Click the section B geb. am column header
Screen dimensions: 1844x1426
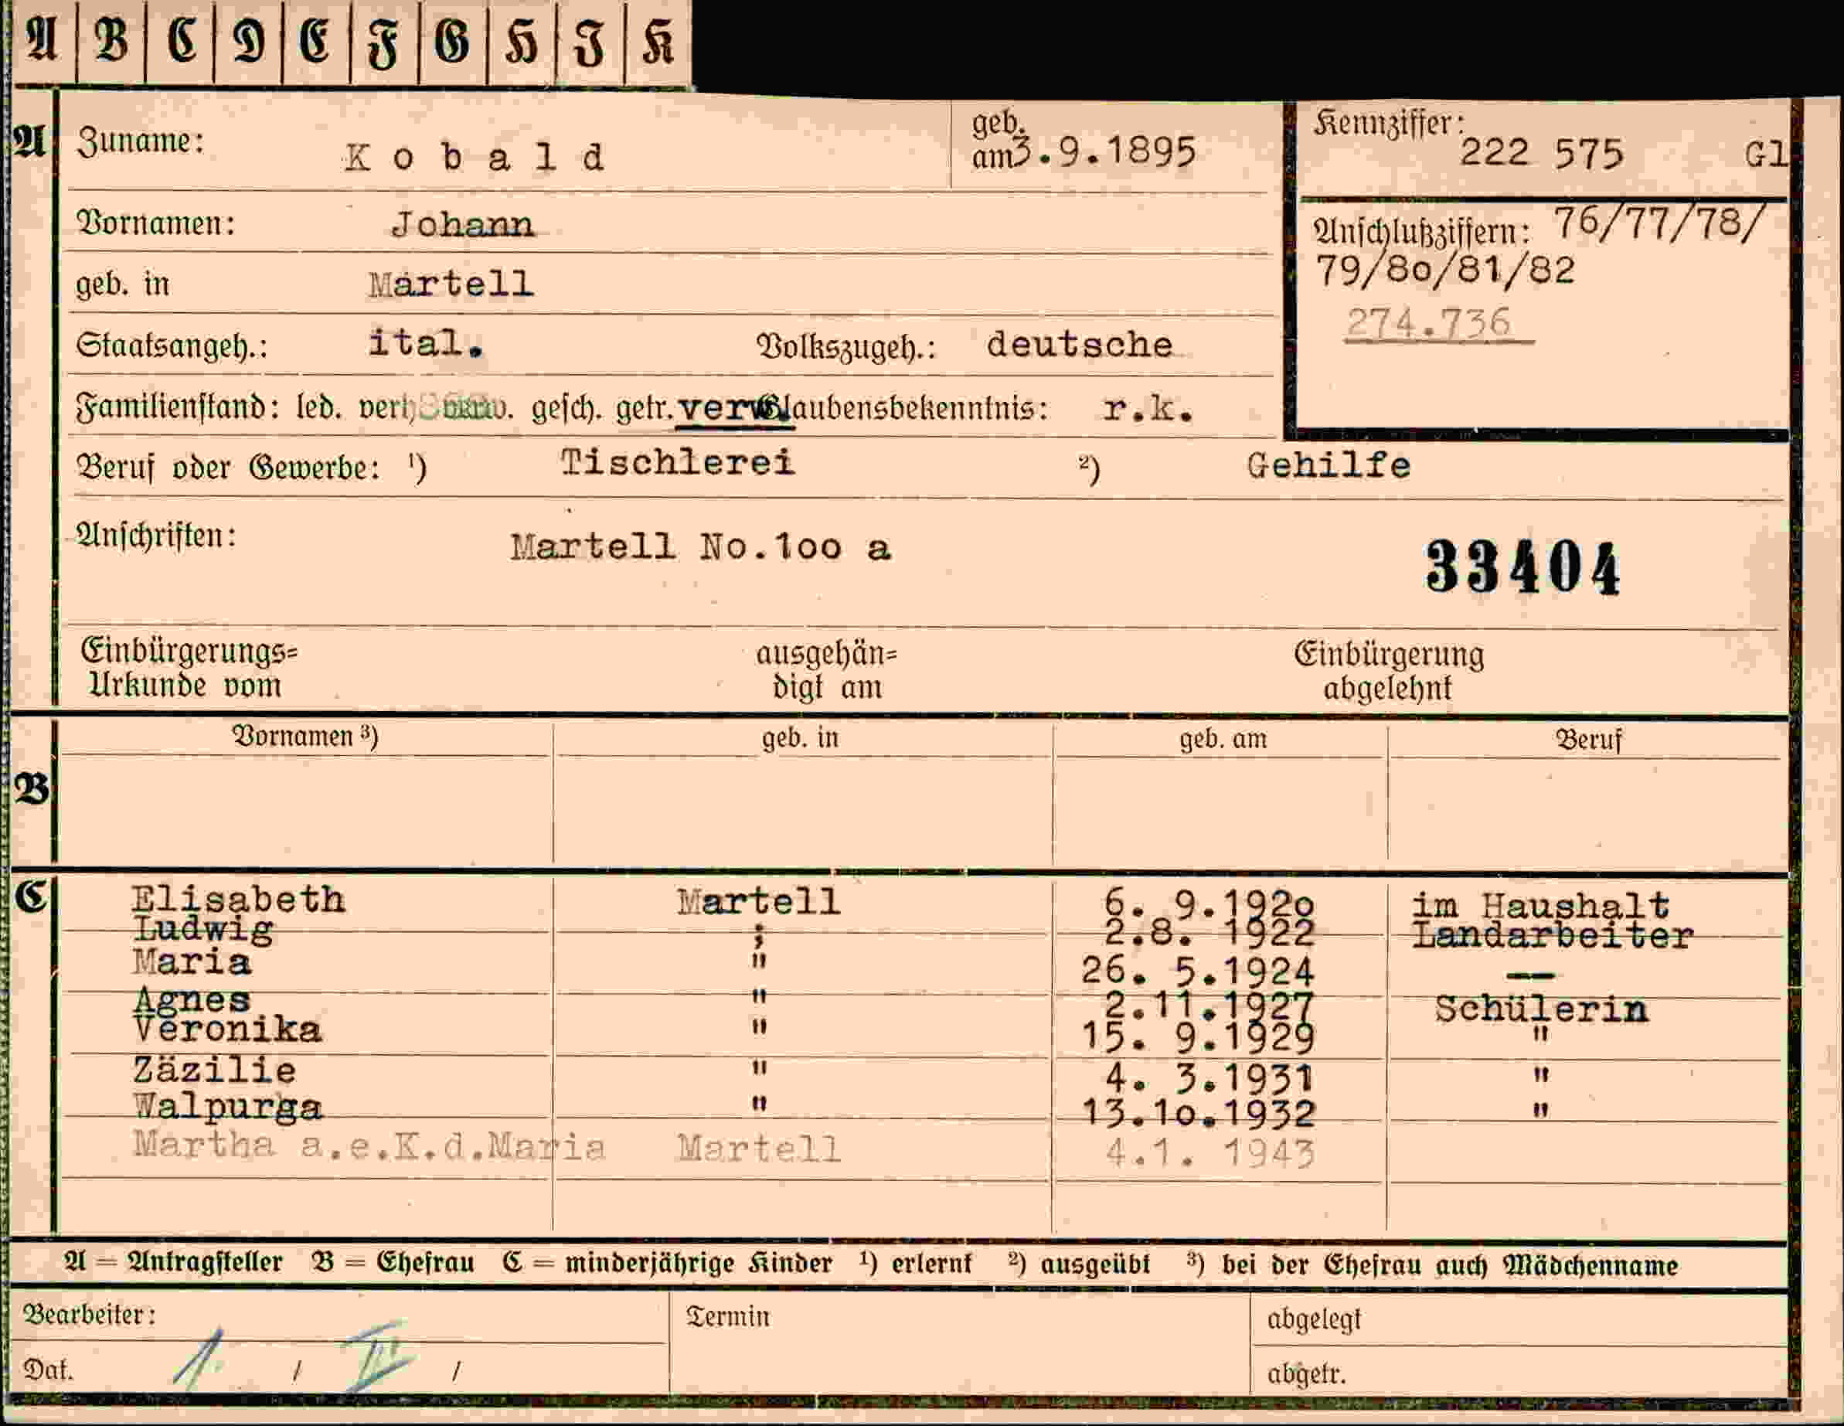[x=1223, y=739]
